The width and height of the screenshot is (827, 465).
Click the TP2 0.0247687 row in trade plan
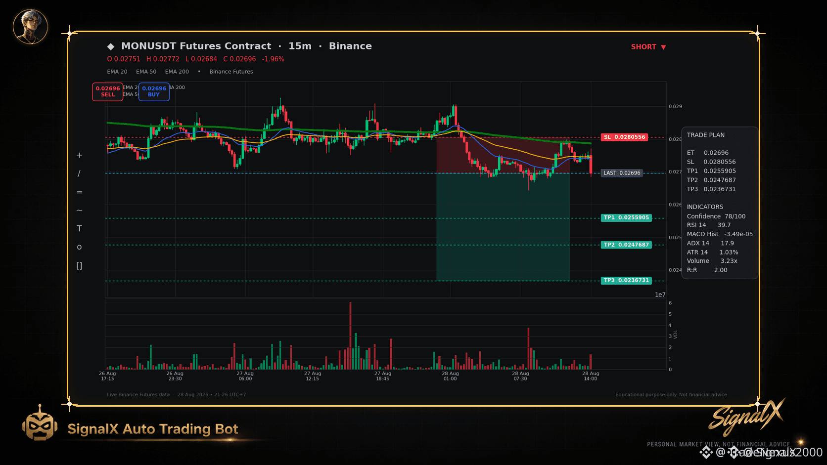(711, 180)
